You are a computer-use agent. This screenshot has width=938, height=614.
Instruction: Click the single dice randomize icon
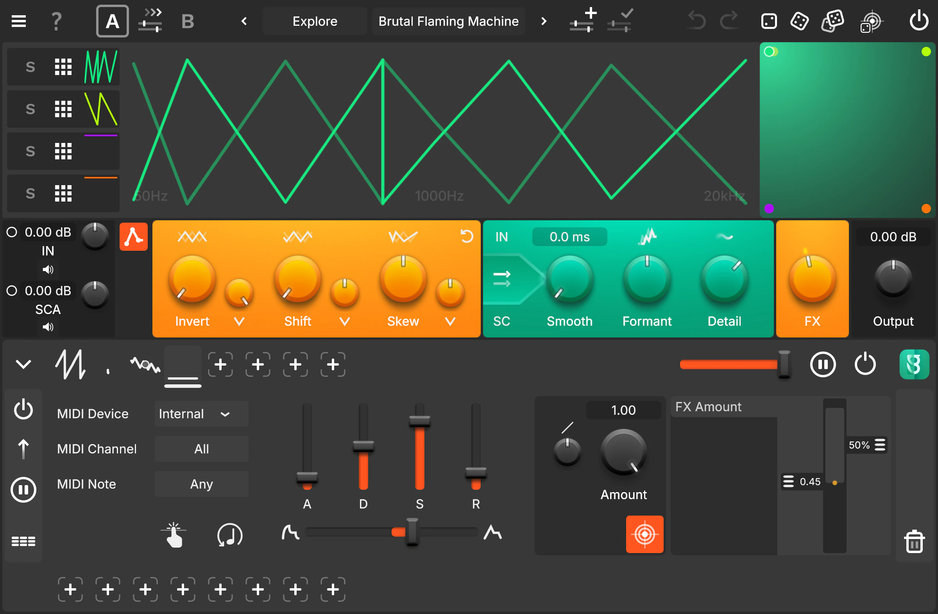799,21
